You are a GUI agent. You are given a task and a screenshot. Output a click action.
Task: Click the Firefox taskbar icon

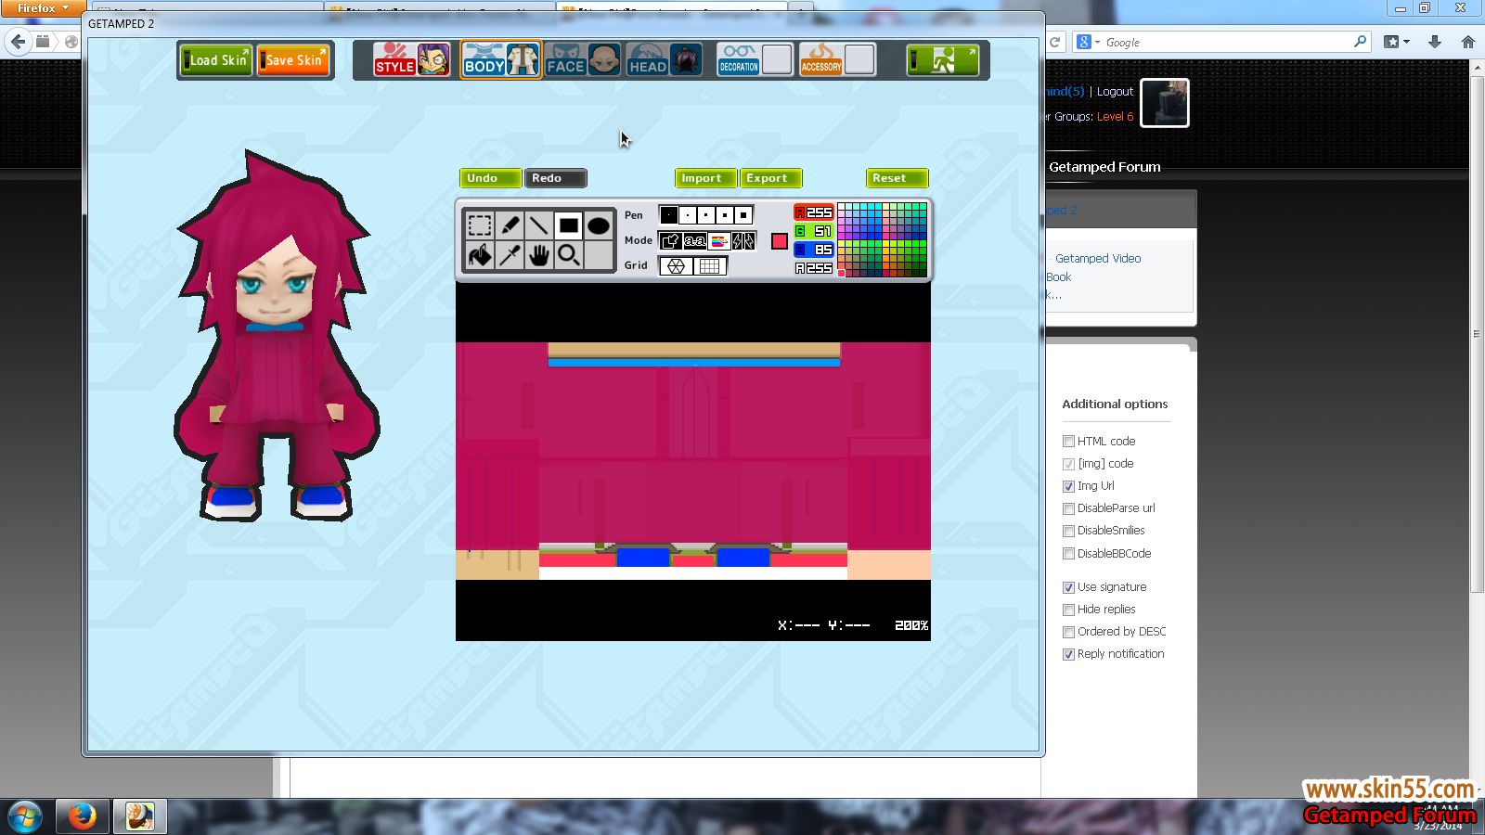click(x=83, y=817)
